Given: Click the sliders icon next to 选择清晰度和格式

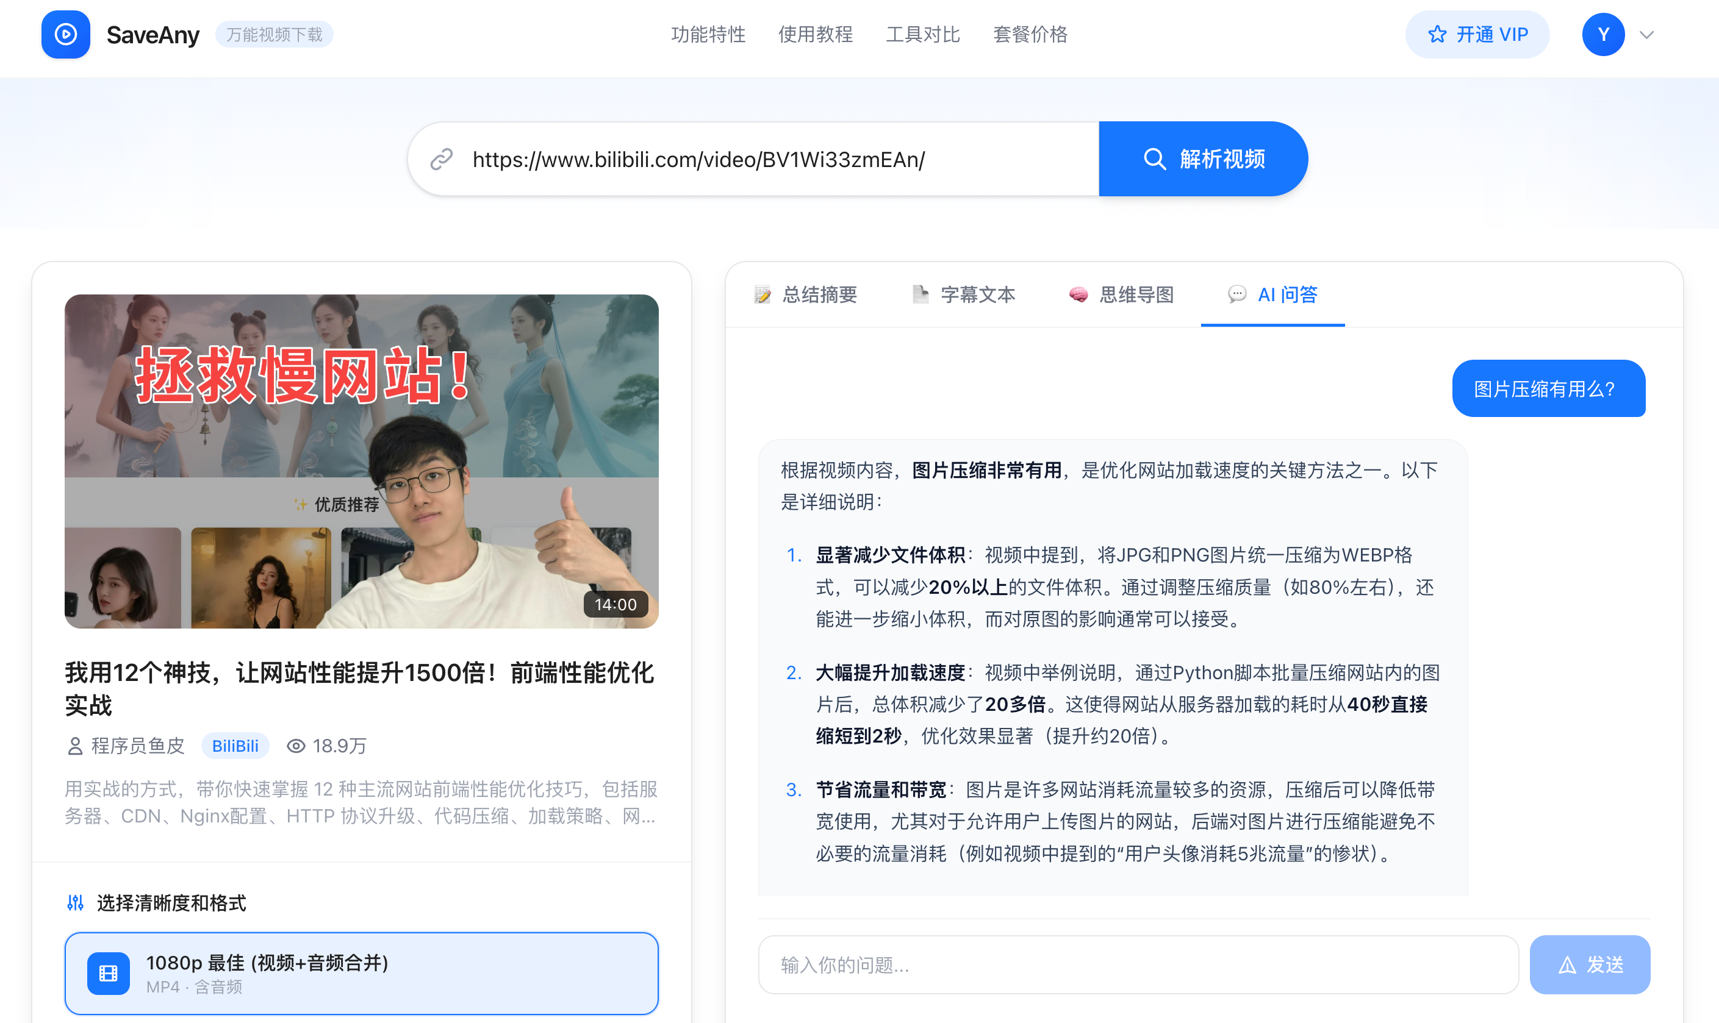Looking at the screenshot, I should pos(75,902).
